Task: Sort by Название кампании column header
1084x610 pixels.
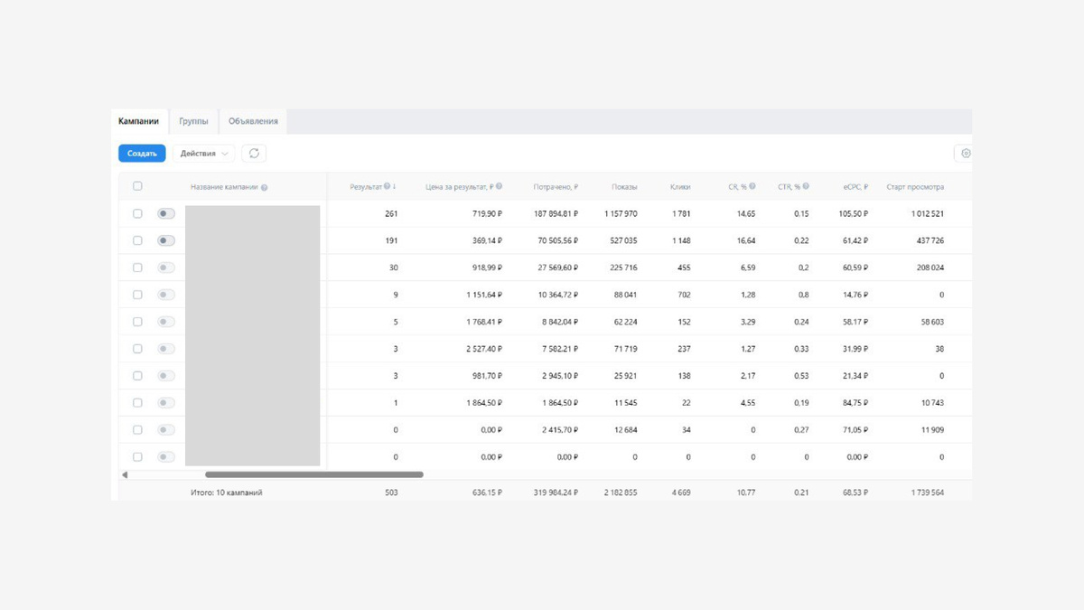Action: click(x=224, y=187)
